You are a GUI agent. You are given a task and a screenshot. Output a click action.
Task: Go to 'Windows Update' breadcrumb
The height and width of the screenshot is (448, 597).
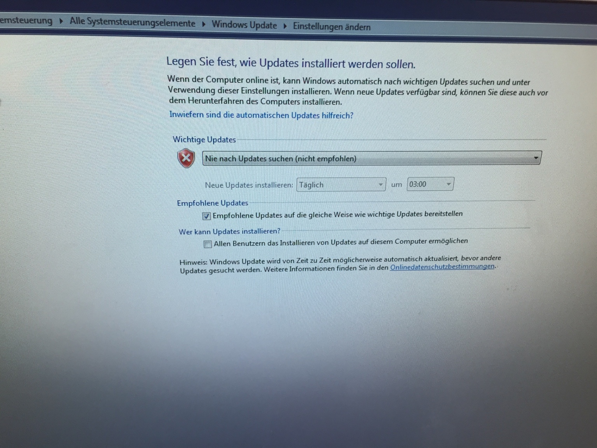tap(244, 25)
